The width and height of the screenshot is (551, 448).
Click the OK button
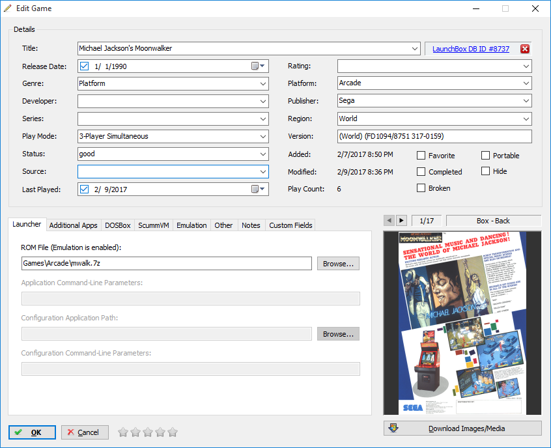(x=32, y=432)
